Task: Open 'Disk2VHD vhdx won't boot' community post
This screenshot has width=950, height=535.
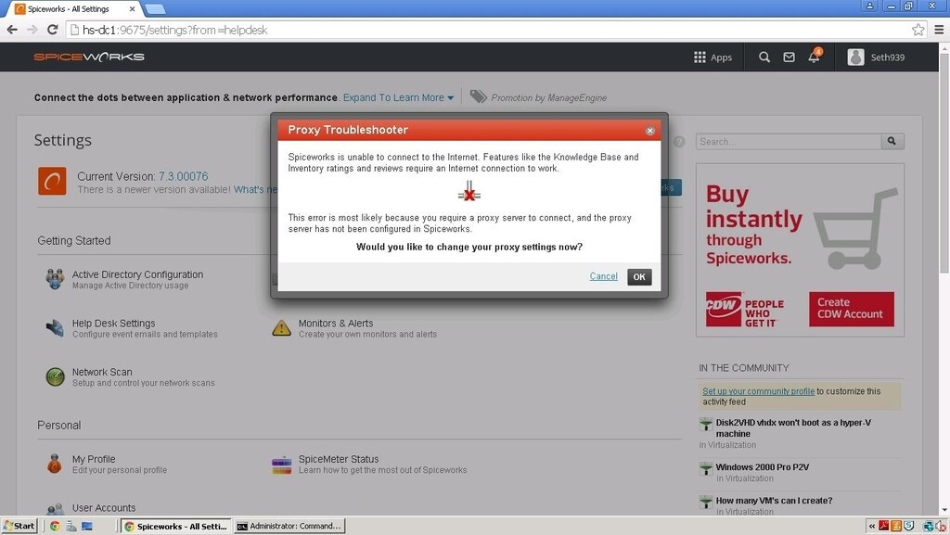Action: (x=793, y=427)
